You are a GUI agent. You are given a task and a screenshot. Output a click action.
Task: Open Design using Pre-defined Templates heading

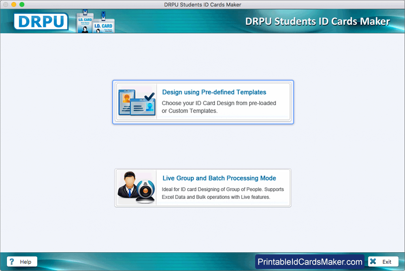[x=214, y=92]
